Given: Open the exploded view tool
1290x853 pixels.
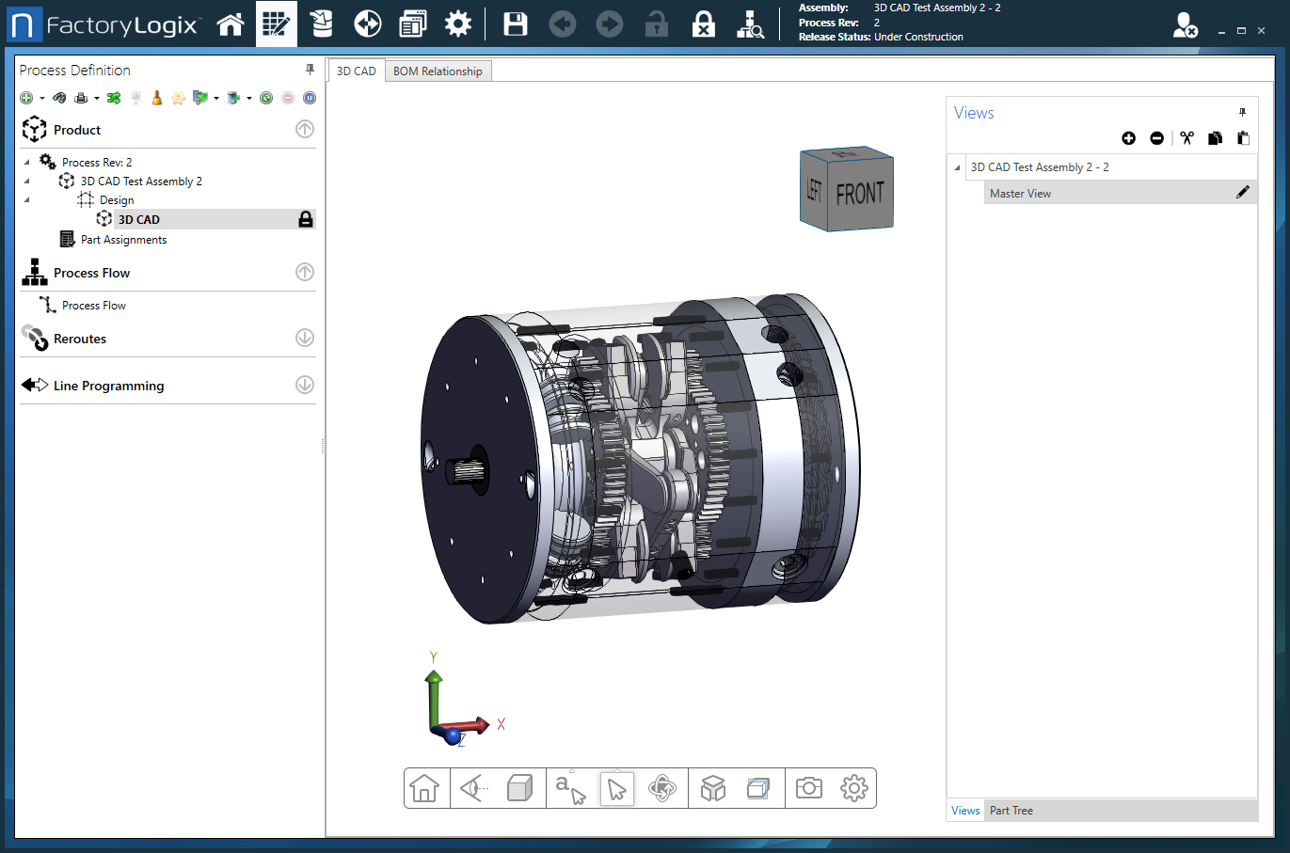Looking at the screenshot, I should click(713, 788).
